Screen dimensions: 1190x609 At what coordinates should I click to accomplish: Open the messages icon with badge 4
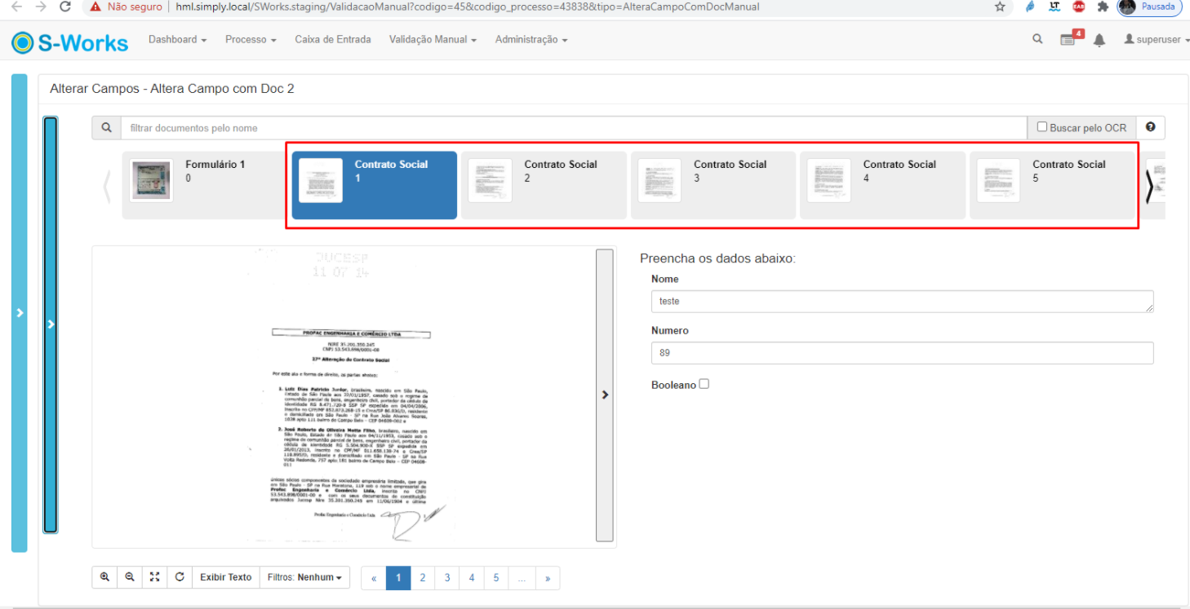coord(1068,39)
